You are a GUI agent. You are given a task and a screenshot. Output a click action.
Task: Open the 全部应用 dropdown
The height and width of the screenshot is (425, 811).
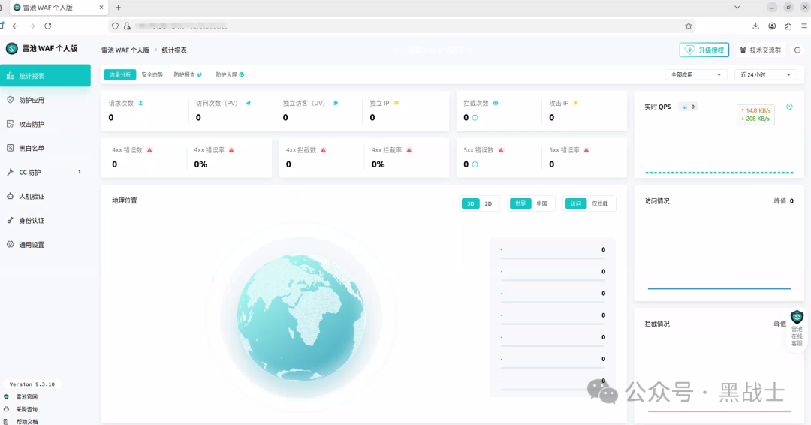[x=695, y=74]
